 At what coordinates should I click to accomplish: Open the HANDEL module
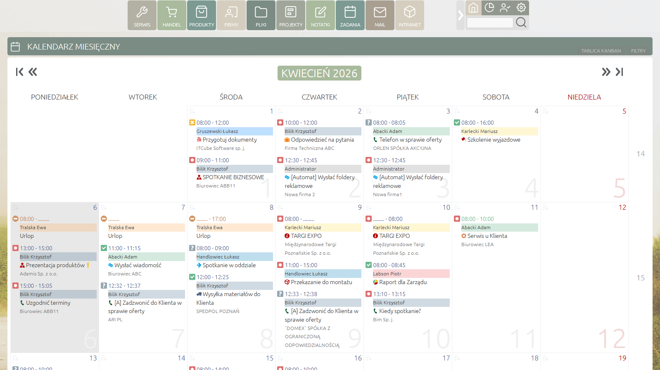coord(172,15)
